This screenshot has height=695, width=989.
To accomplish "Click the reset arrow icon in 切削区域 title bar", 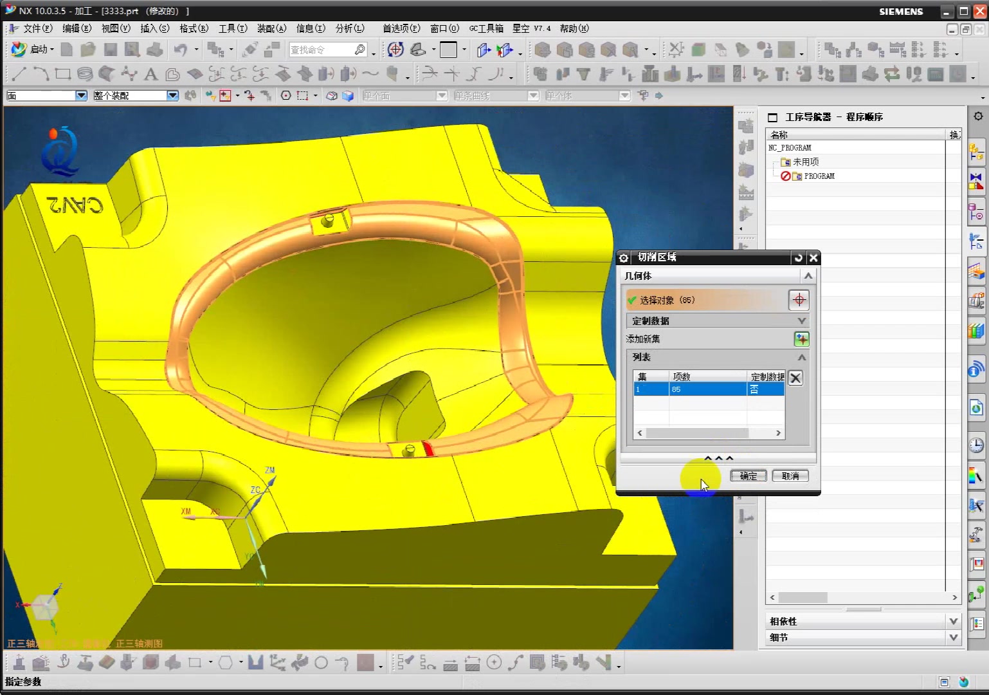I will click(x=799, y=257).
